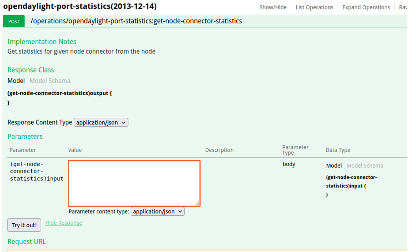The width and height of the screenshot is (416, 252).
Task: Click the Response Class heading
Action: point(31,70)
